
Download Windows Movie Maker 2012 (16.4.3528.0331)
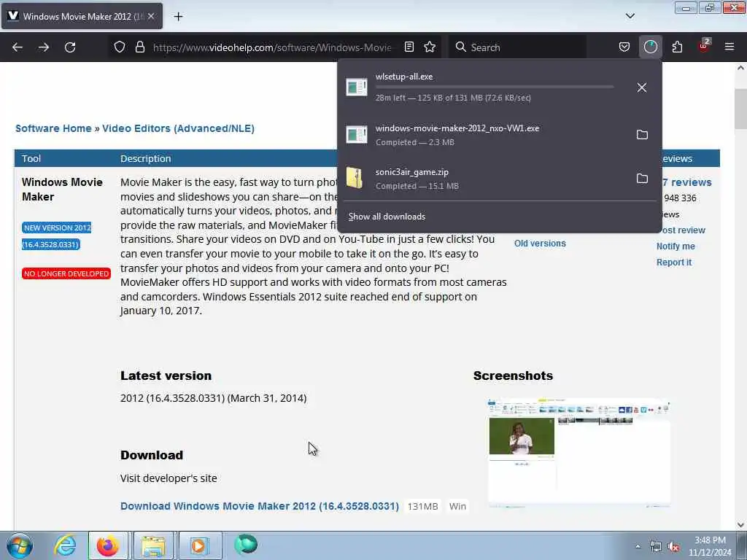[x=260, y=506]
